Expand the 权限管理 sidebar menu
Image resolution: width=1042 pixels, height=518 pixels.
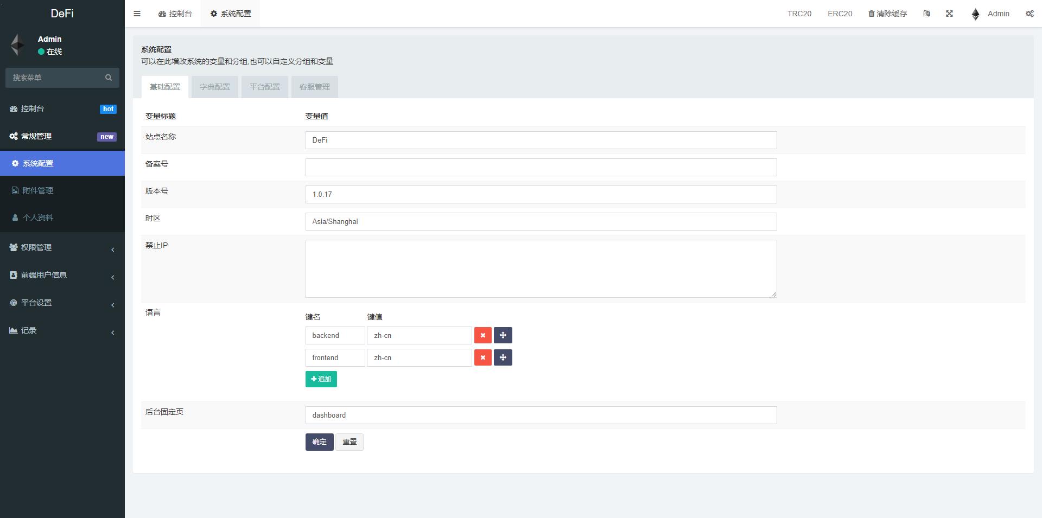62,247
